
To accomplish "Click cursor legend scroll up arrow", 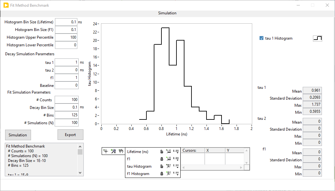I will [x=246, y=150].
